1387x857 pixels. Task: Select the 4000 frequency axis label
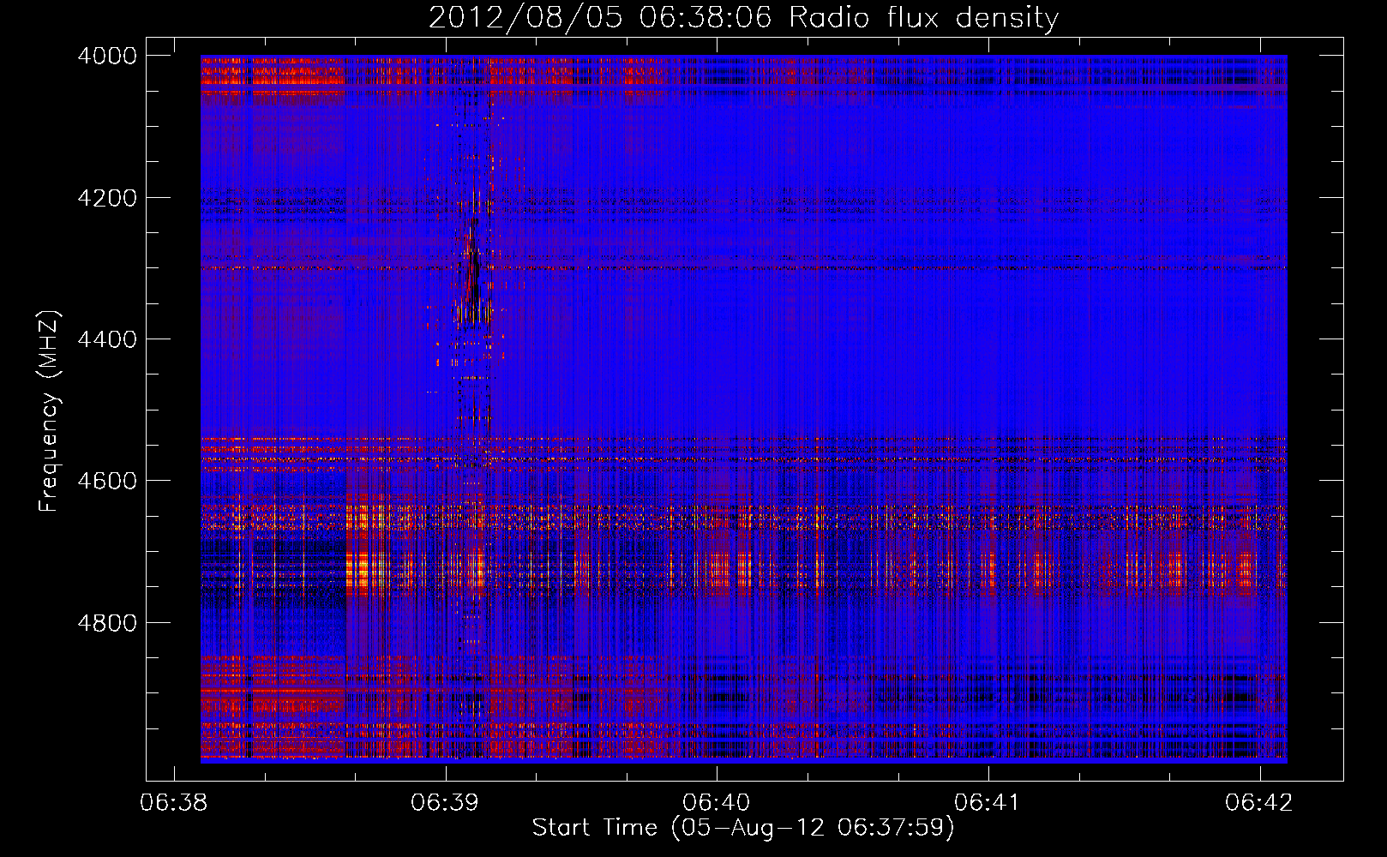(x=107, y=56)
